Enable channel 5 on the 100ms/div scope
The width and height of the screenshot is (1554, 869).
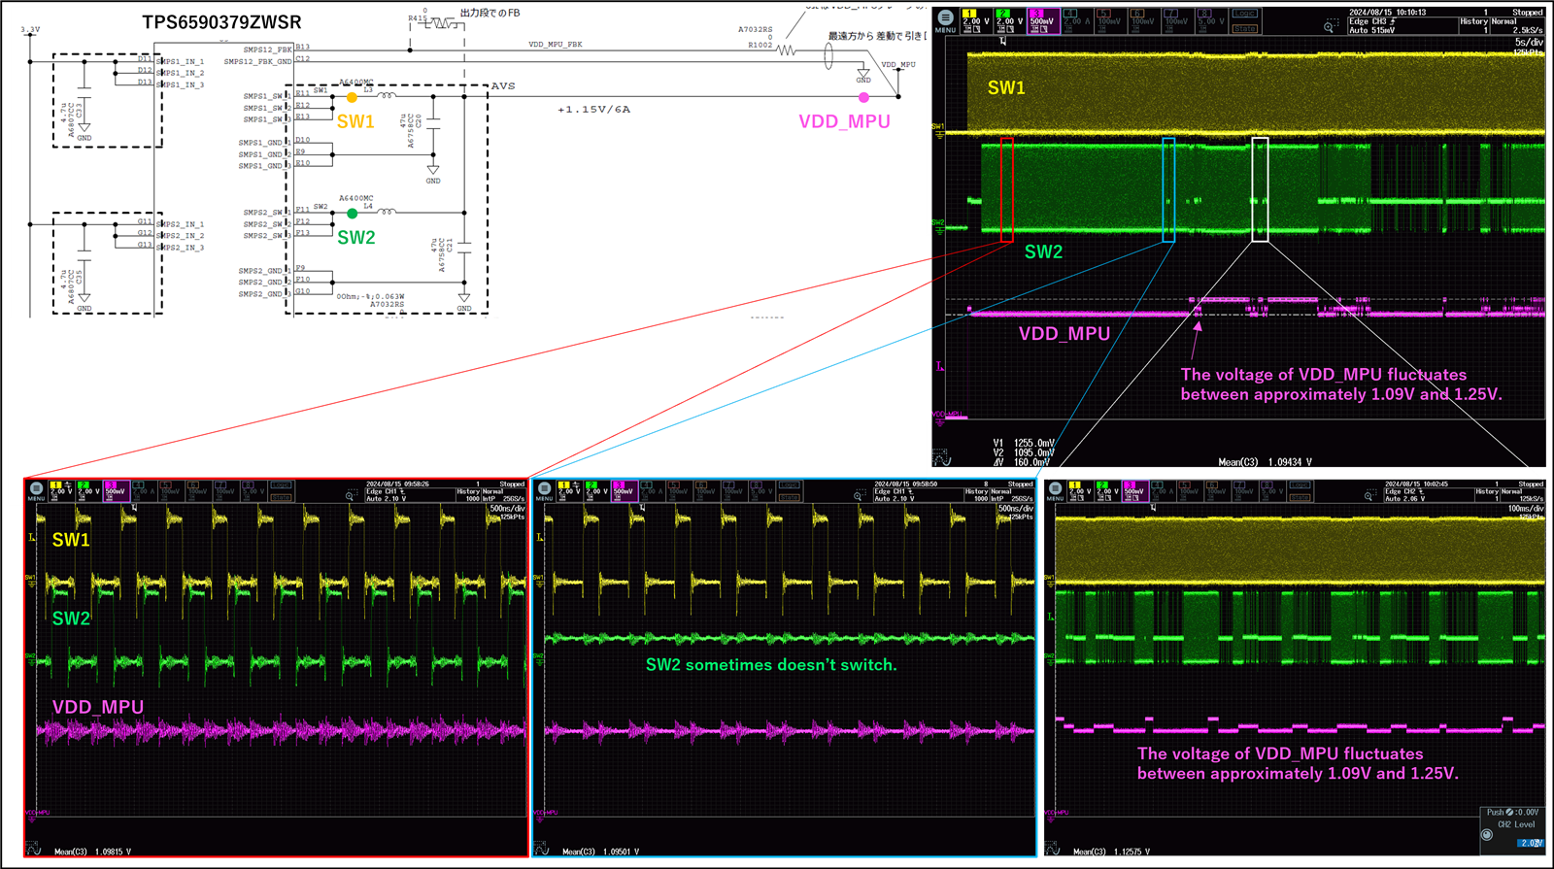(1190, 491)
